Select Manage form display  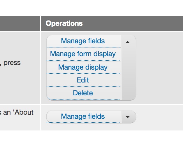click(83, 54)
